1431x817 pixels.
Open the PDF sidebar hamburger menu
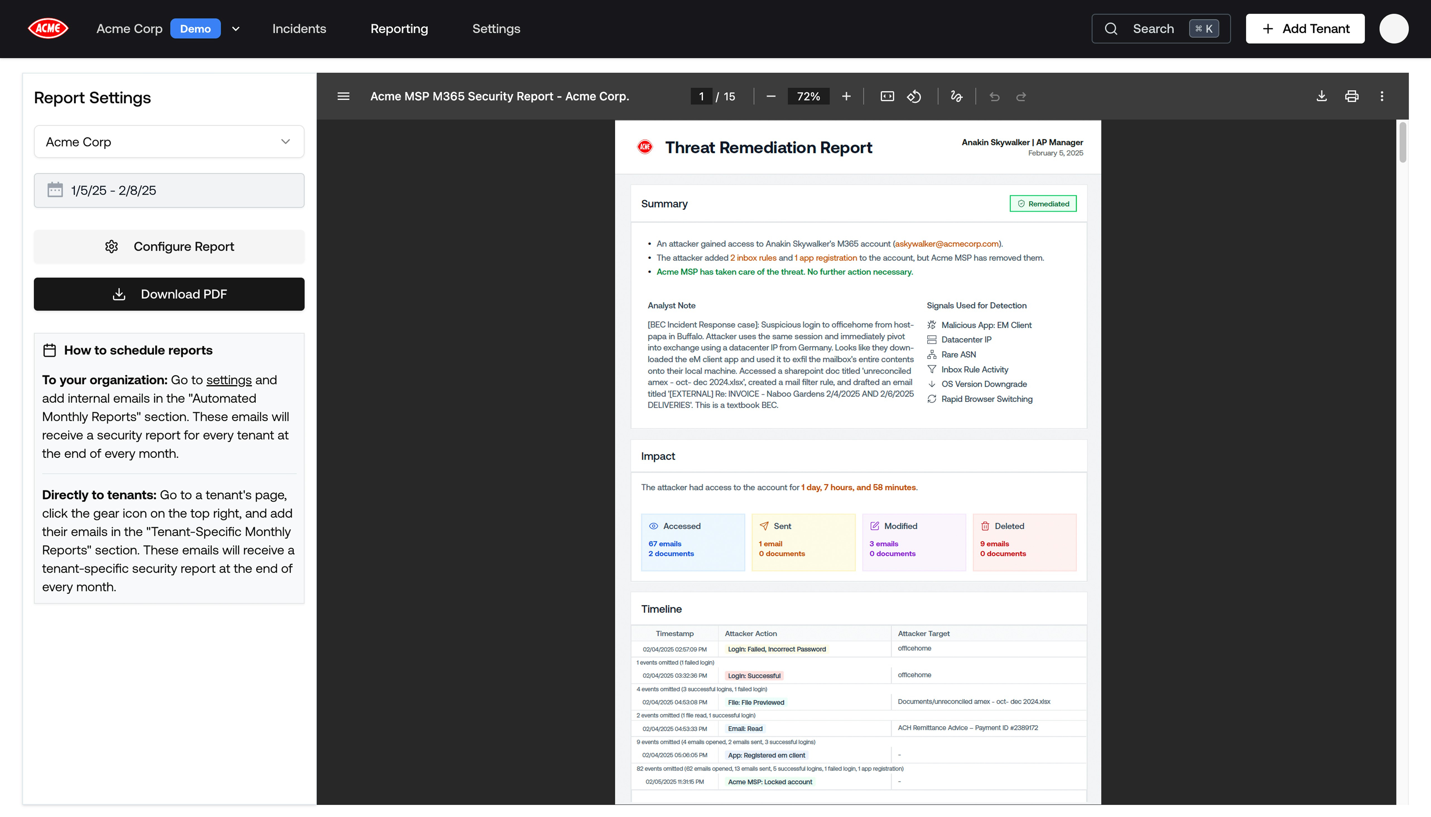tap(343, 96)
